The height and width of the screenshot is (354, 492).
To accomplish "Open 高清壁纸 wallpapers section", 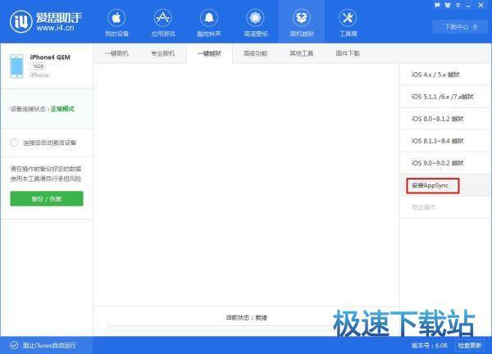I will 255,23.
